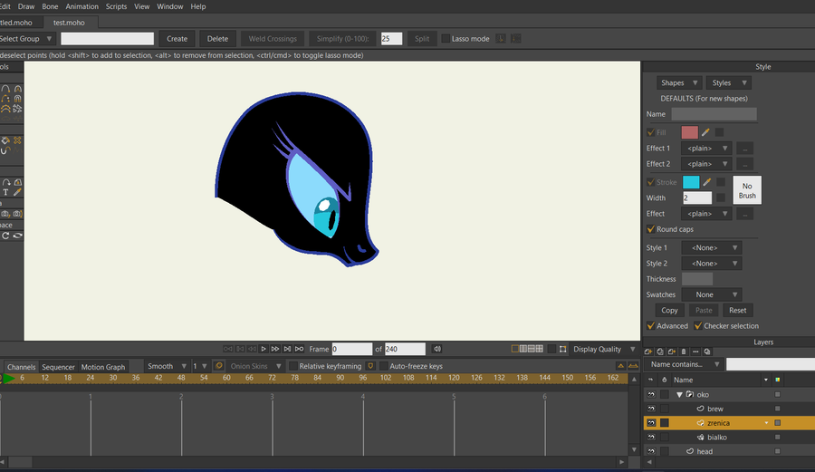Toggle the Stroke checkbox
Screen dimensions: 815x472
tap(651, 182)
